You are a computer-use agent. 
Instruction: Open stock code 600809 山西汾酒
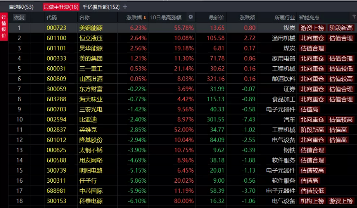pyautogui.click(x=56, y=79)
